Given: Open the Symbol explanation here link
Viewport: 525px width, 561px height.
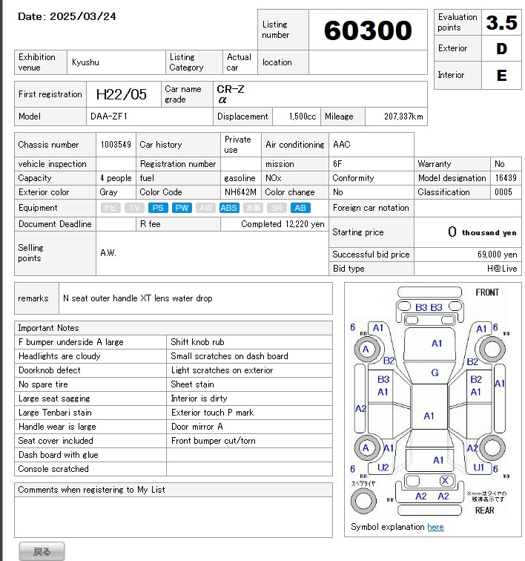Looking at the screenshot, I should (x=435, y=527).
